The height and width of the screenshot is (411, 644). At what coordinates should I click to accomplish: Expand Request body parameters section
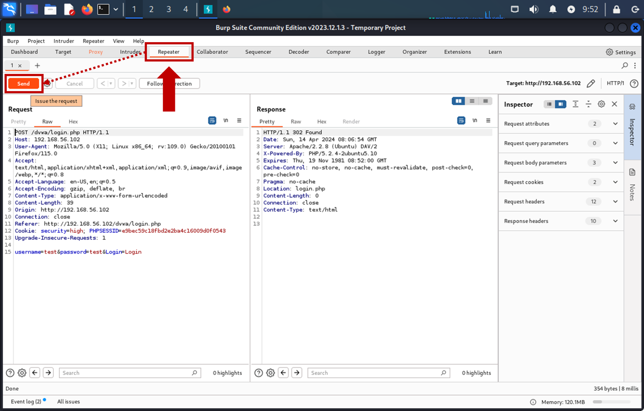click(561, 163)
